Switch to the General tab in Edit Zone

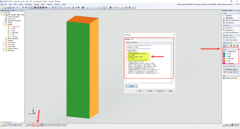coord(127,39)
